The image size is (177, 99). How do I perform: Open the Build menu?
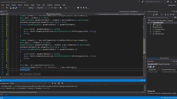pyautogui.click(x=20, y=5)
